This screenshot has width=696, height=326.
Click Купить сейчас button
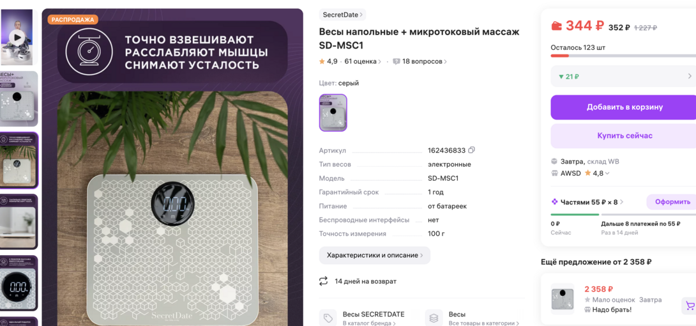point(624,136)
